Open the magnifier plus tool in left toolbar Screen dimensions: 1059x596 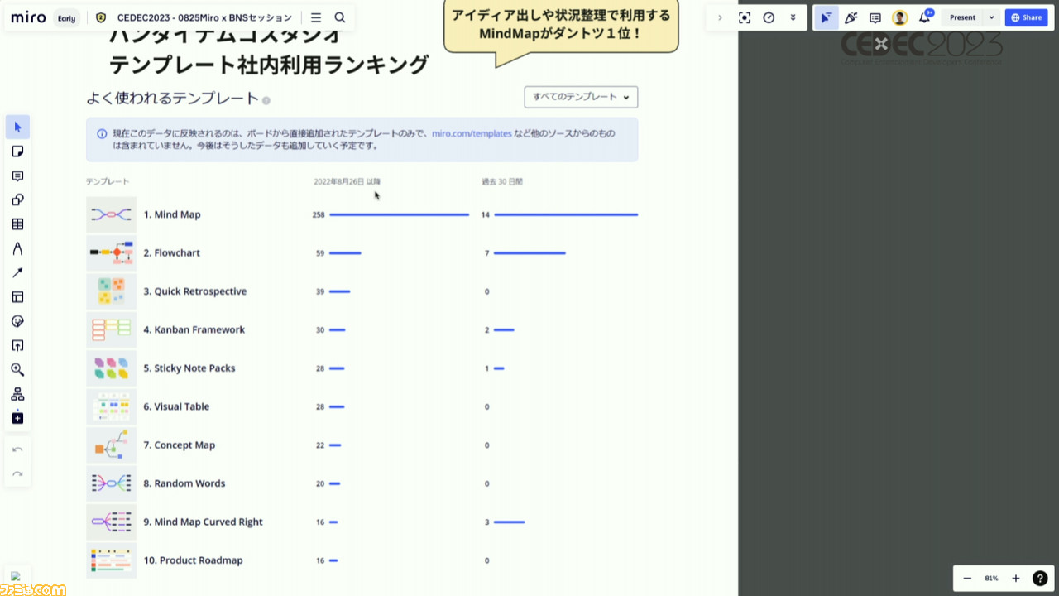pos(17,370)
